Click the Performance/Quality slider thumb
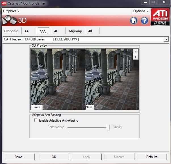 click(x=108, y=128)
